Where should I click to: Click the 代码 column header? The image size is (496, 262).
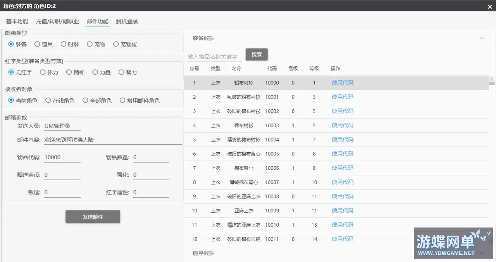point(272,69)
